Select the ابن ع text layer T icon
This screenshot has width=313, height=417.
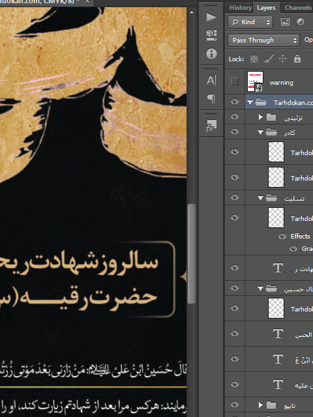278,359
